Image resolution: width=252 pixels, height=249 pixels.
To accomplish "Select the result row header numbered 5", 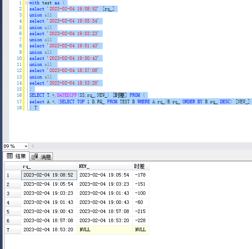I will point(13,212).
